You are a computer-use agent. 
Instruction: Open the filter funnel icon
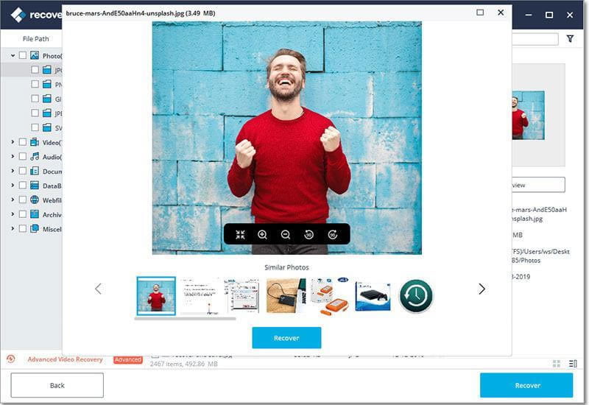point(570,39)
